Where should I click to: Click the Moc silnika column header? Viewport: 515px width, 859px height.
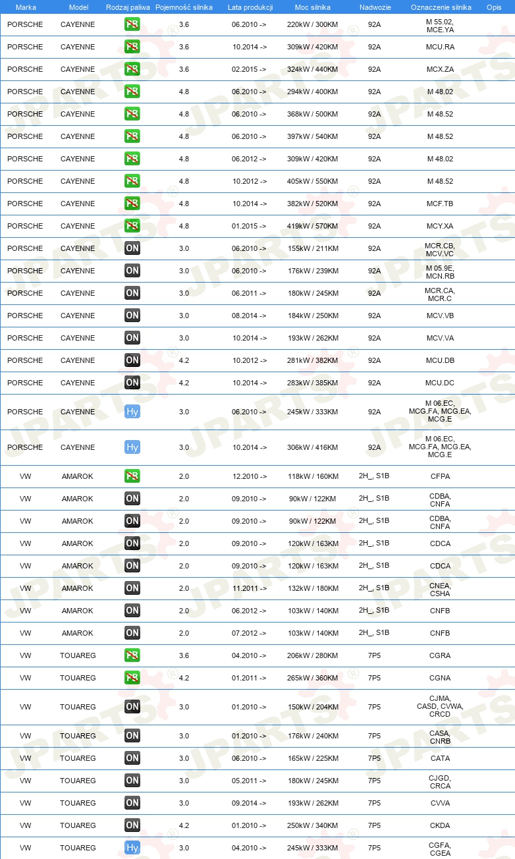coord(313,7)
